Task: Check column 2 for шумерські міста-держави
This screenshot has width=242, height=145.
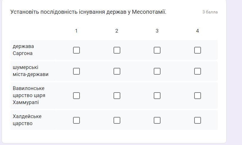Action: coord(117,71)
